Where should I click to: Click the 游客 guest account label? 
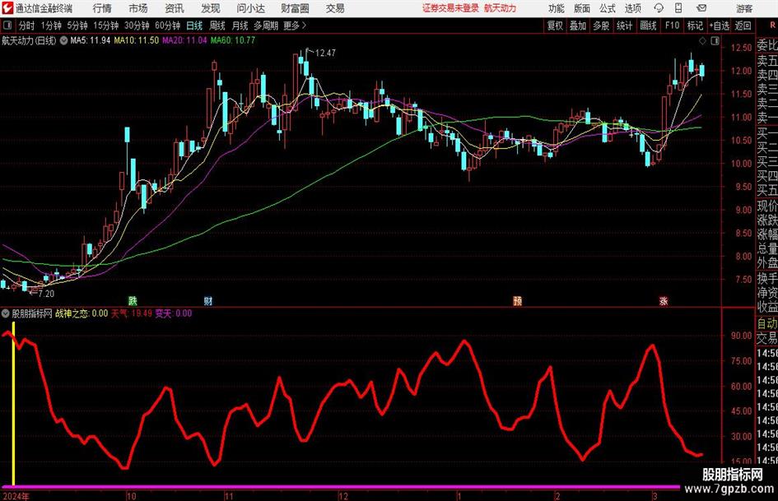coord(743,8)
